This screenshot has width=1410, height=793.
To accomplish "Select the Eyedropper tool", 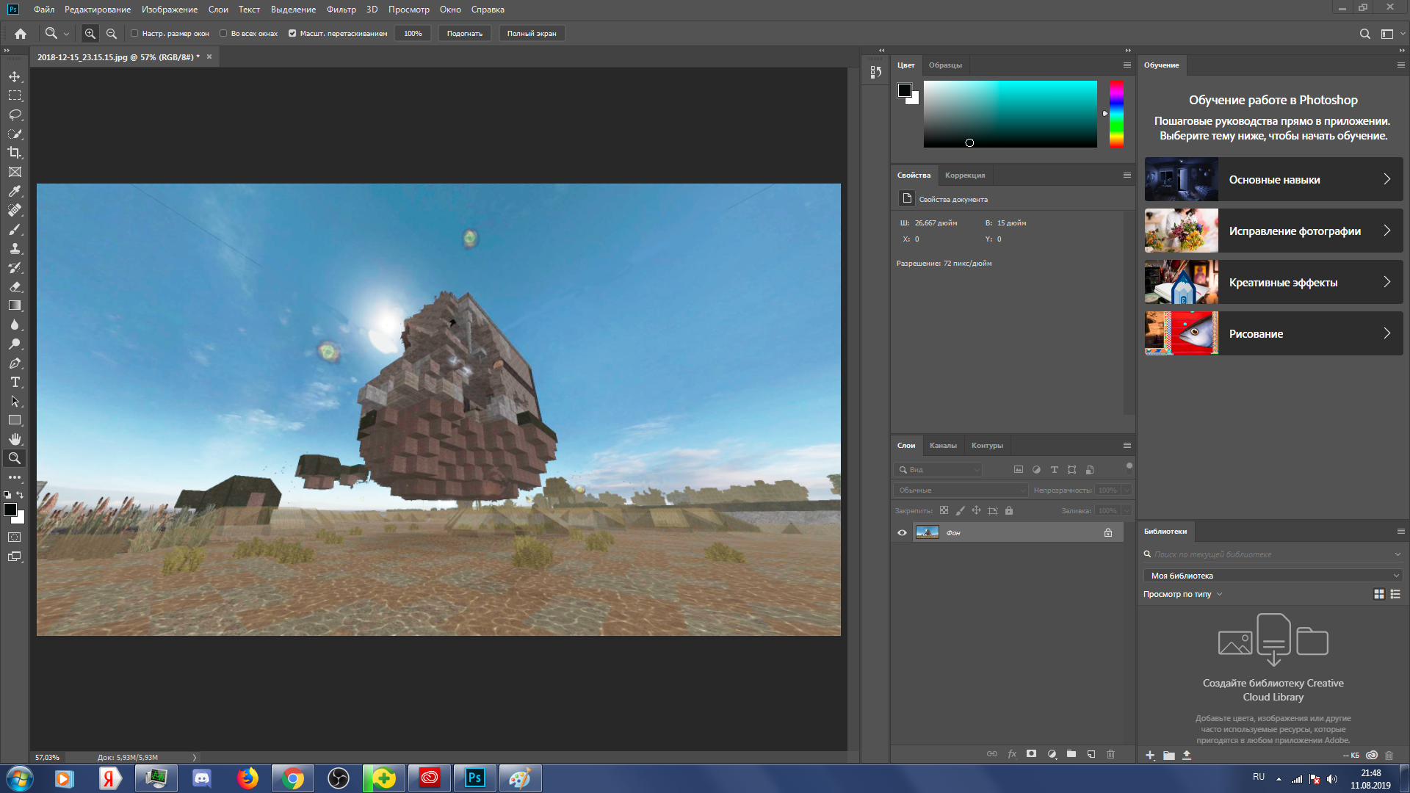I will [15, 191].
